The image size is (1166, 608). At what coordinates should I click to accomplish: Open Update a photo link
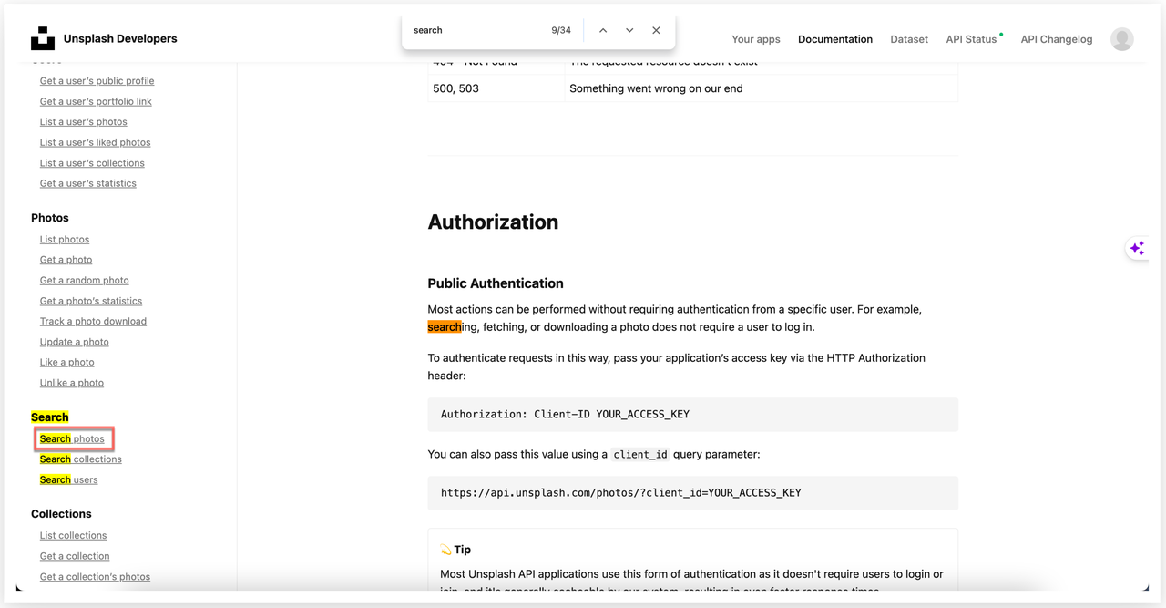coord(74,342)
